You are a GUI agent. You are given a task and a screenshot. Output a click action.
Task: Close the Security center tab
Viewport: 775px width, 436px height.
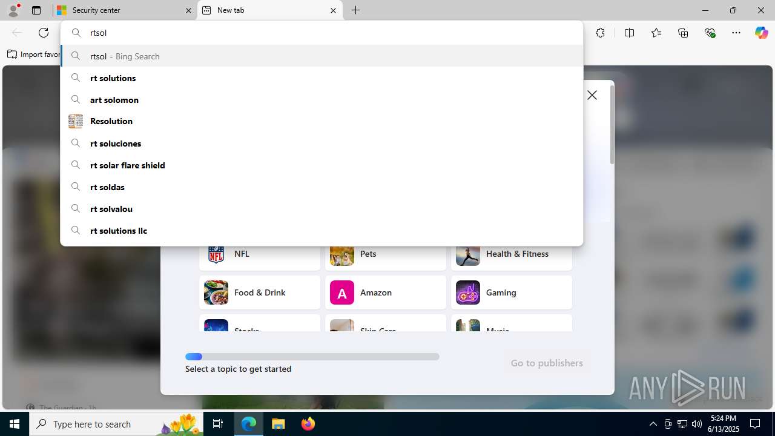[188, 10]
